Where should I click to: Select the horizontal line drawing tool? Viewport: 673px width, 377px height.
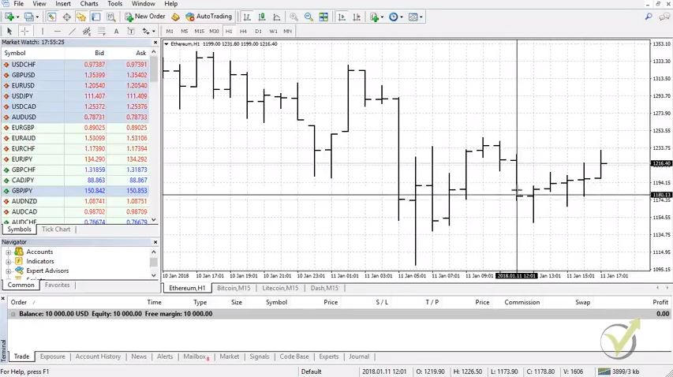[57, 32]
